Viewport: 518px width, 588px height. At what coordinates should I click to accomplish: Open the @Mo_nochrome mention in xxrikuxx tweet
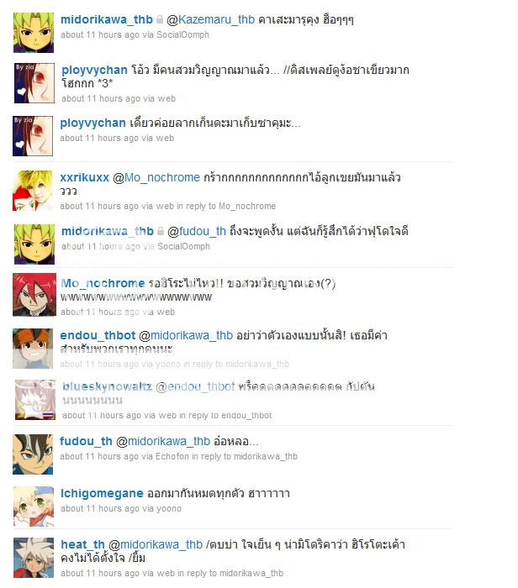(x=156, y=177)
